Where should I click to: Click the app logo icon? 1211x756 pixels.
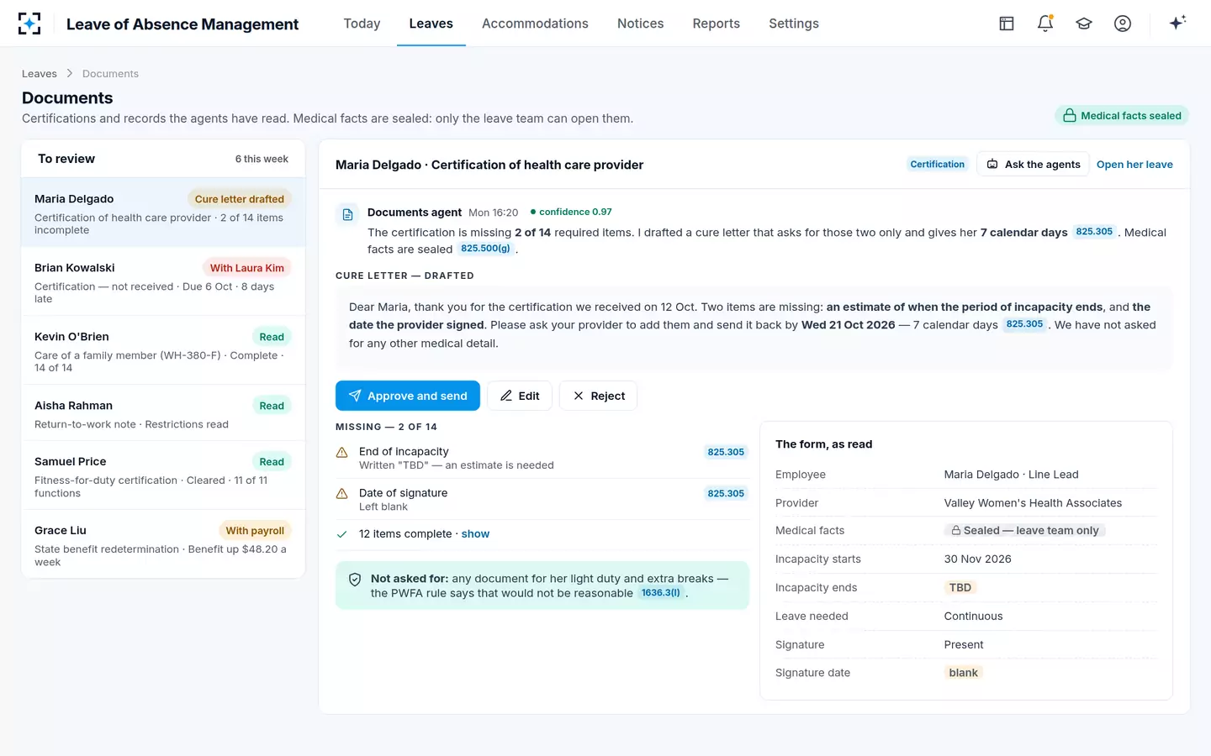click(29, 24)
